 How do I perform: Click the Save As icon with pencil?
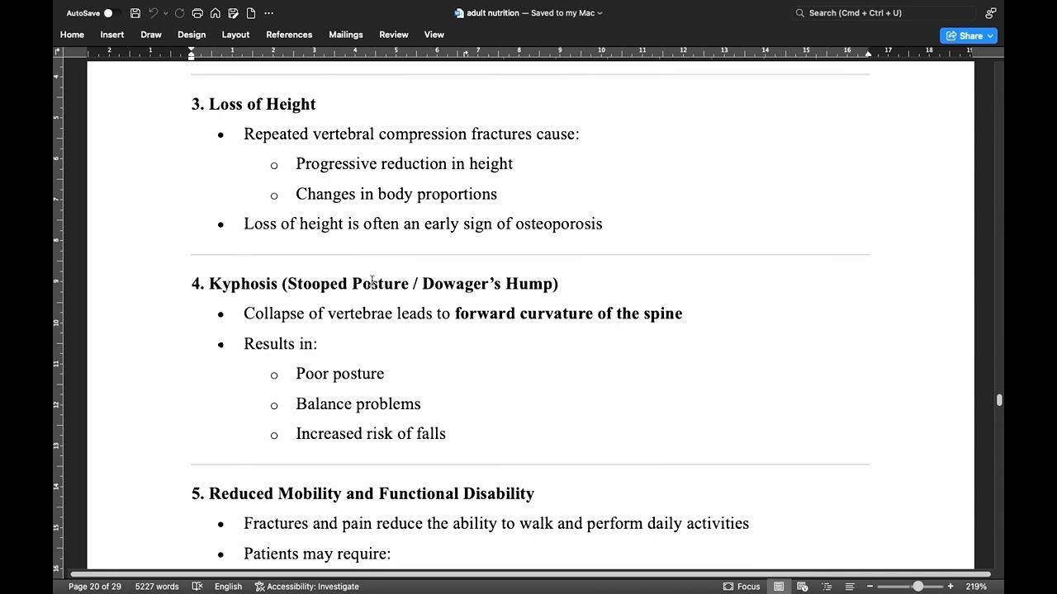click(x=234, y=13)
